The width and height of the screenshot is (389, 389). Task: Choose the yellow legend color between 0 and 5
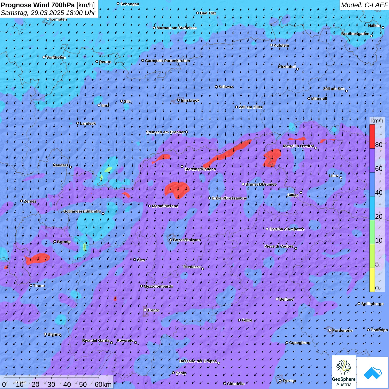pyautogui.click(x=372, y=280)
